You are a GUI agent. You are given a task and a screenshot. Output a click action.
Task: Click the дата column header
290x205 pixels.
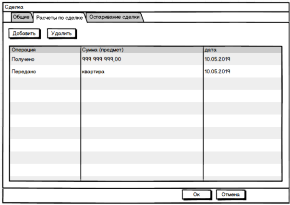click(x=242, y=49)
